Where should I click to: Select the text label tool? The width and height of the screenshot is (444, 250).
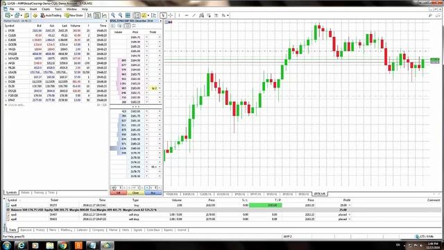point(216,15)
